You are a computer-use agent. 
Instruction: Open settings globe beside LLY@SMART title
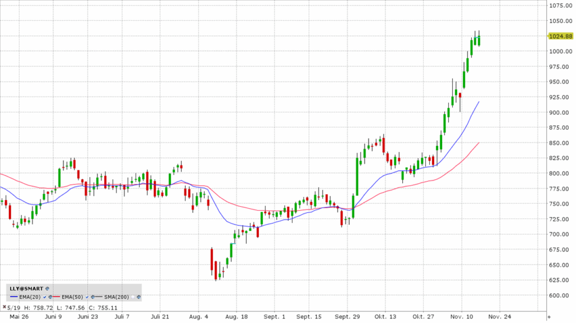47,289
